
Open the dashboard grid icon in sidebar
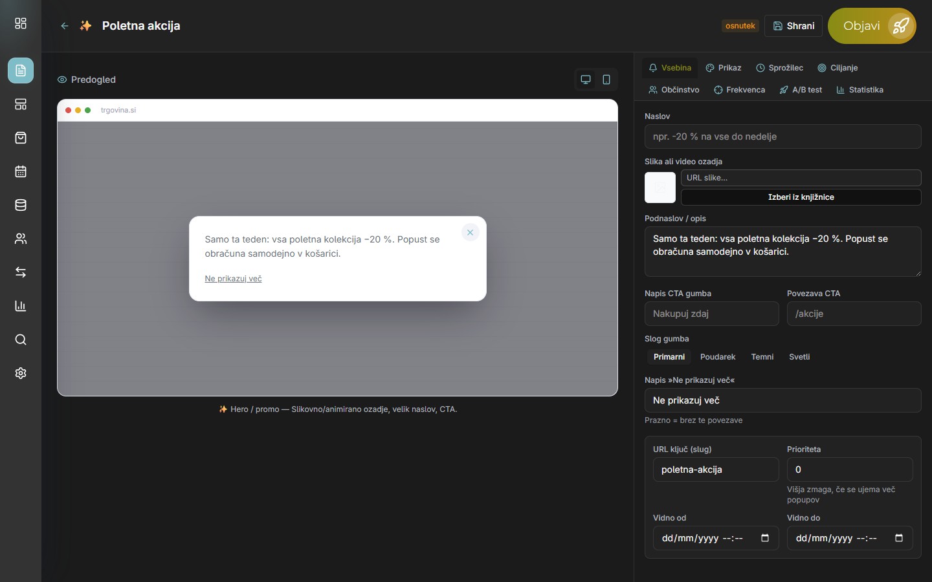[x=21, y=23]
